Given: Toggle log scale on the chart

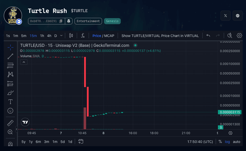Looking at the screenshot, I should tap(227, 142).
